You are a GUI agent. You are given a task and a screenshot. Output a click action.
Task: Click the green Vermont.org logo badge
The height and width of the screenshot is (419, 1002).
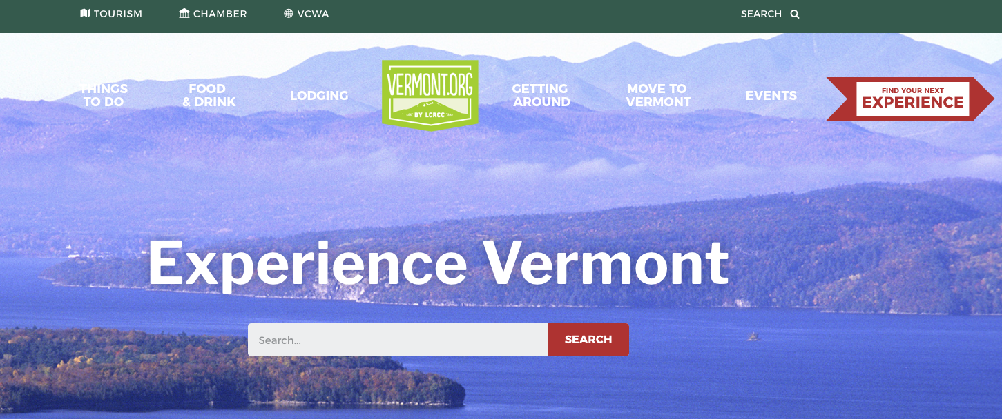(430, 94)
